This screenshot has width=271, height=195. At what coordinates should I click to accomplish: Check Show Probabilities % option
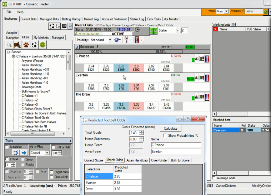[165, 135]
